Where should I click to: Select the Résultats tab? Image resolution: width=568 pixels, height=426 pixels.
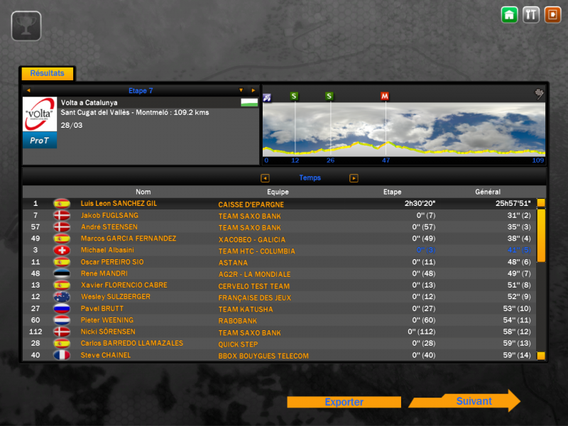(x=48, y=73)
